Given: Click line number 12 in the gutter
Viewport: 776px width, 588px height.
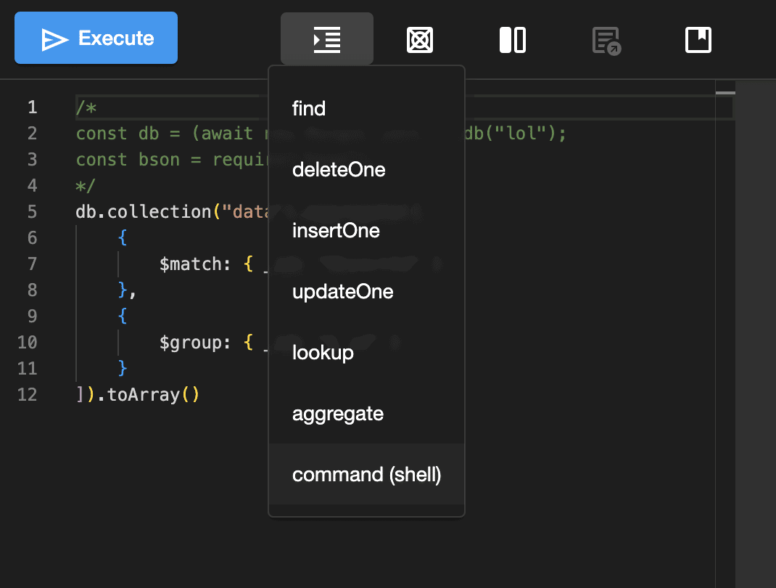Looking at the screenshot, I should 27,395.
